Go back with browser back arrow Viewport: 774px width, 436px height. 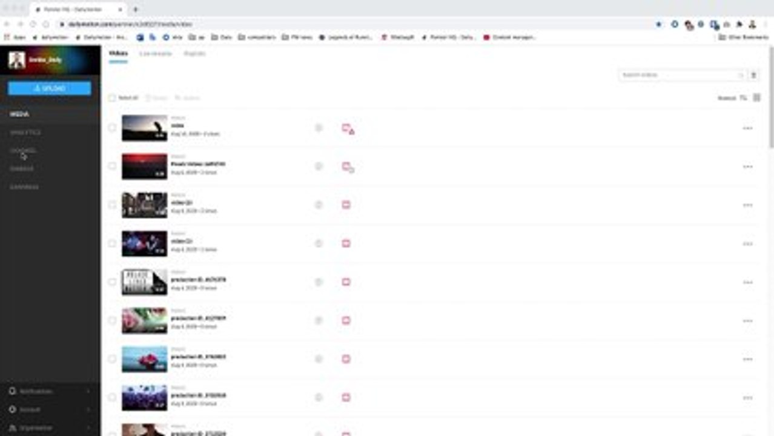tap(7, 24)
